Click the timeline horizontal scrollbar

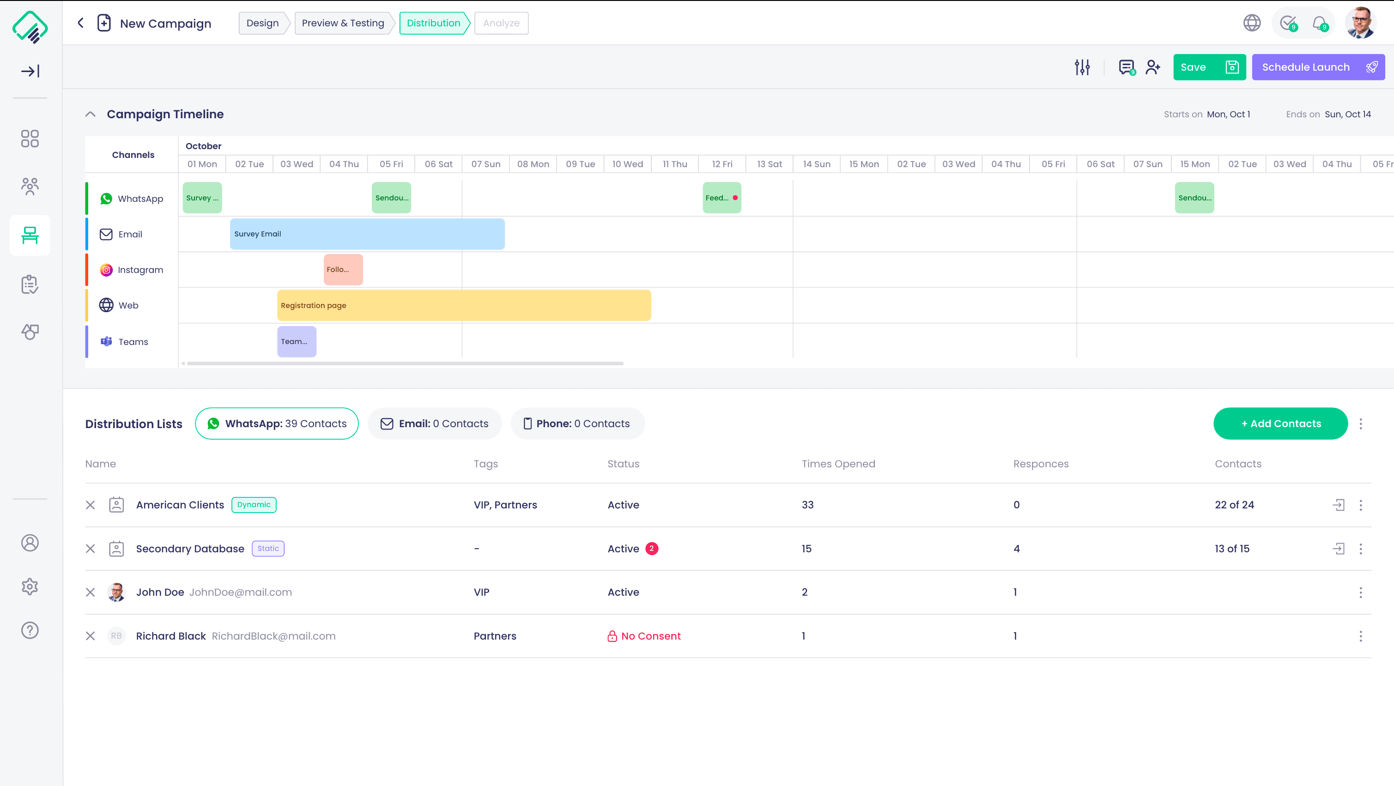405,363
